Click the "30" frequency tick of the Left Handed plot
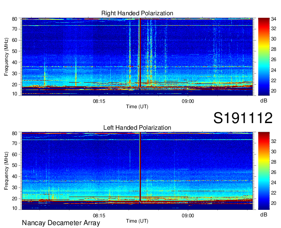 tap(14, 188)
